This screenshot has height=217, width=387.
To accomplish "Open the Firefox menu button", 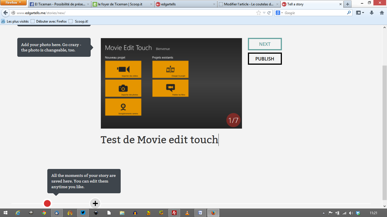I will point(14,3).
